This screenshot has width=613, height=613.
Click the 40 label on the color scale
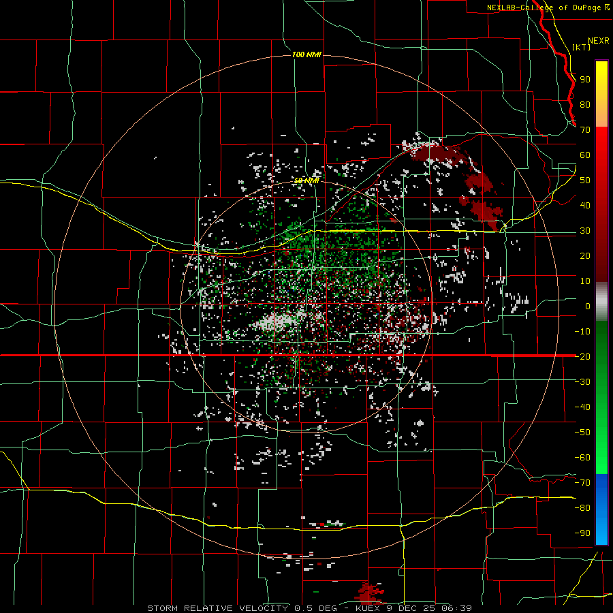(x=585, y=206)
